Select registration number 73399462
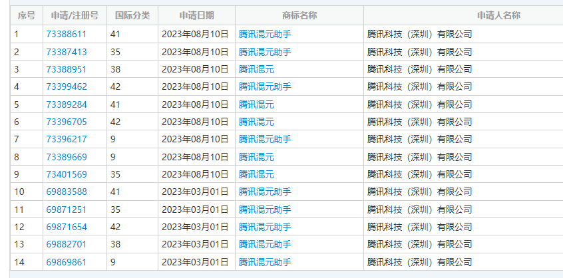The width and height of the screenshot is (563, 278). [x=67, y=86]
